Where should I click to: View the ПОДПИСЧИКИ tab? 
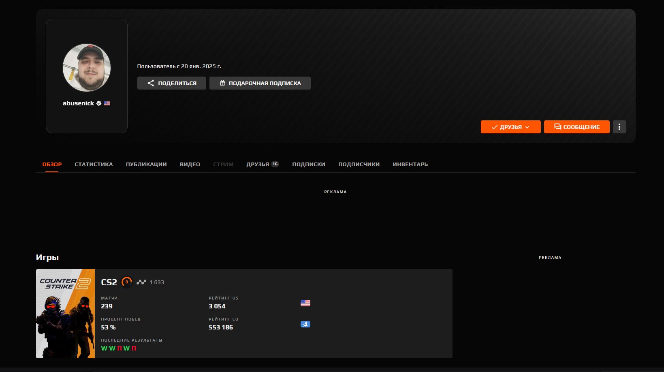point(359,164)
